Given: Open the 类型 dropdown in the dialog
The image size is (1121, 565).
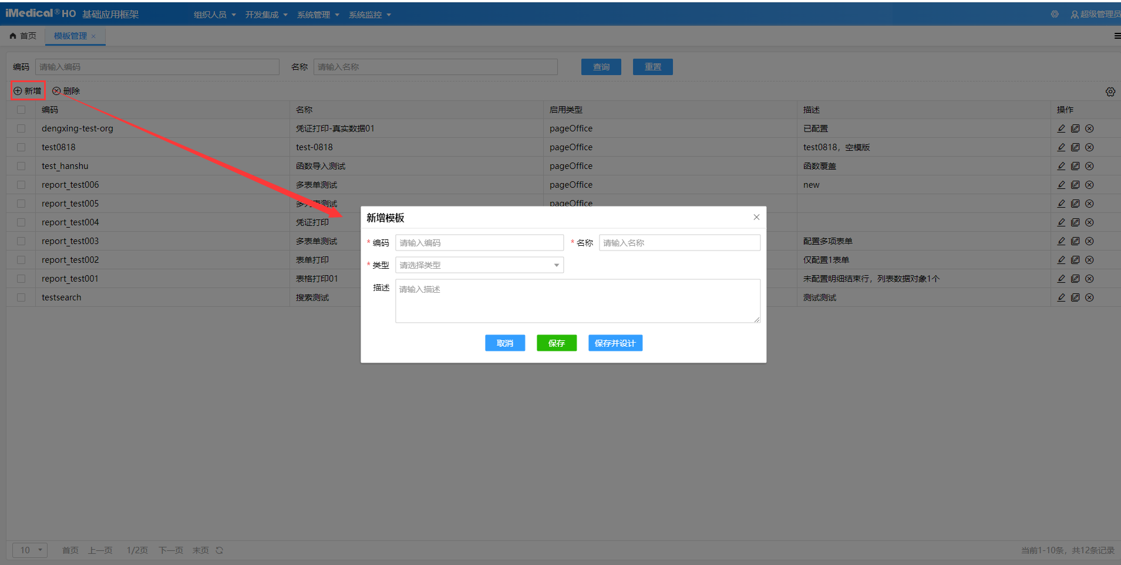Looking at the screenshot, I should coord(479,265).
